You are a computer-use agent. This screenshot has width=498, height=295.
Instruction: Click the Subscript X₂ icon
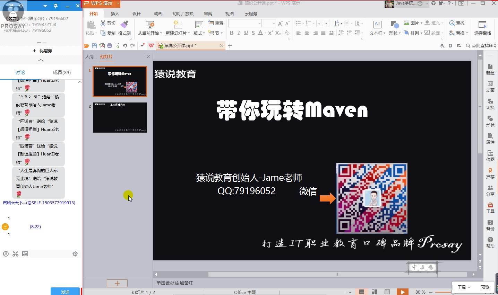pos(278,33)
